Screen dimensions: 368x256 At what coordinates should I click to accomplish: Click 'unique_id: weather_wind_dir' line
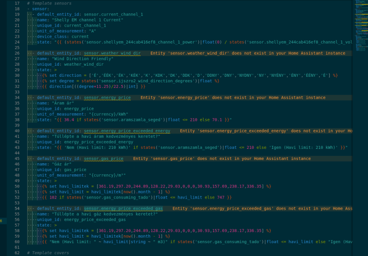coord(70,64)
